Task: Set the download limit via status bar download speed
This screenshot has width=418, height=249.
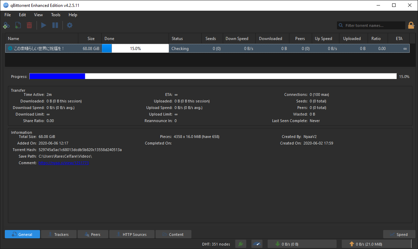Action: (302, 244)
